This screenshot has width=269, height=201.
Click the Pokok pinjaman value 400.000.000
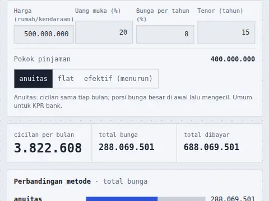(x=233, y=59)
